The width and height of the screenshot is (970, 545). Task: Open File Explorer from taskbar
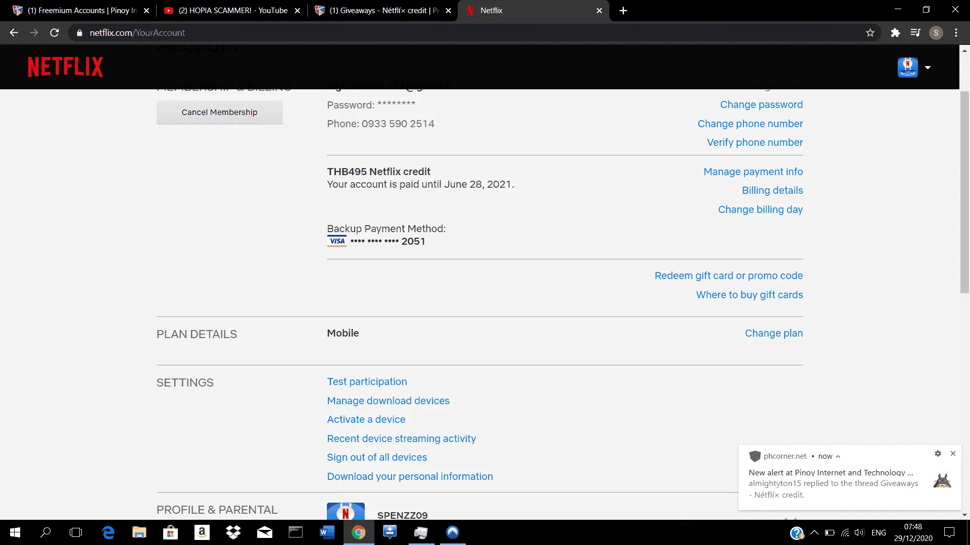(x=139, y=532)
